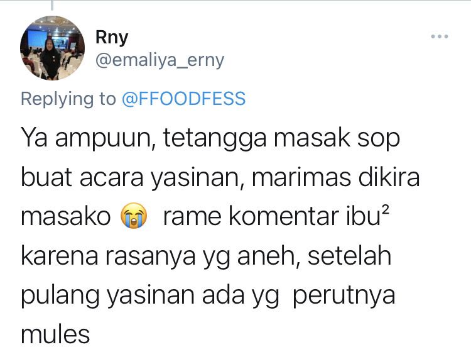Screen dimensions: 471x347
Task: Open Rny's circular profile picture
Action: tap(52, 48)
